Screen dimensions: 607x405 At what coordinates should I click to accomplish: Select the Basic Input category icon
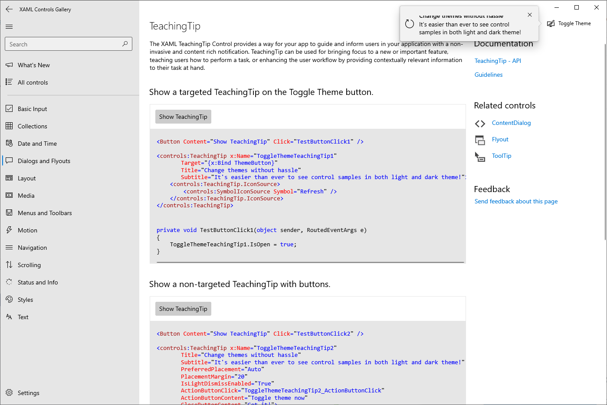coord(10,108)
